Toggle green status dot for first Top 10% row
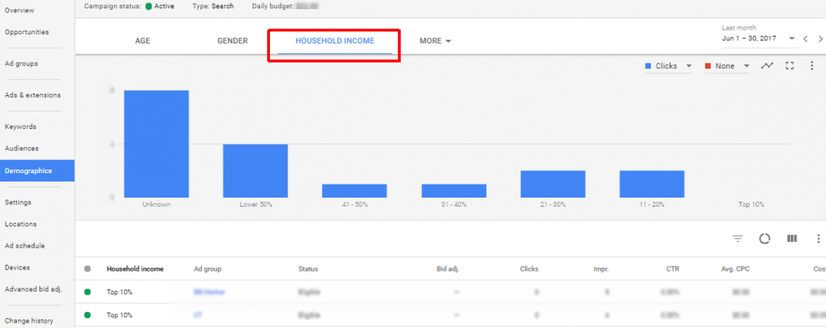Screen dimensions: 826x328 point(87,291)
